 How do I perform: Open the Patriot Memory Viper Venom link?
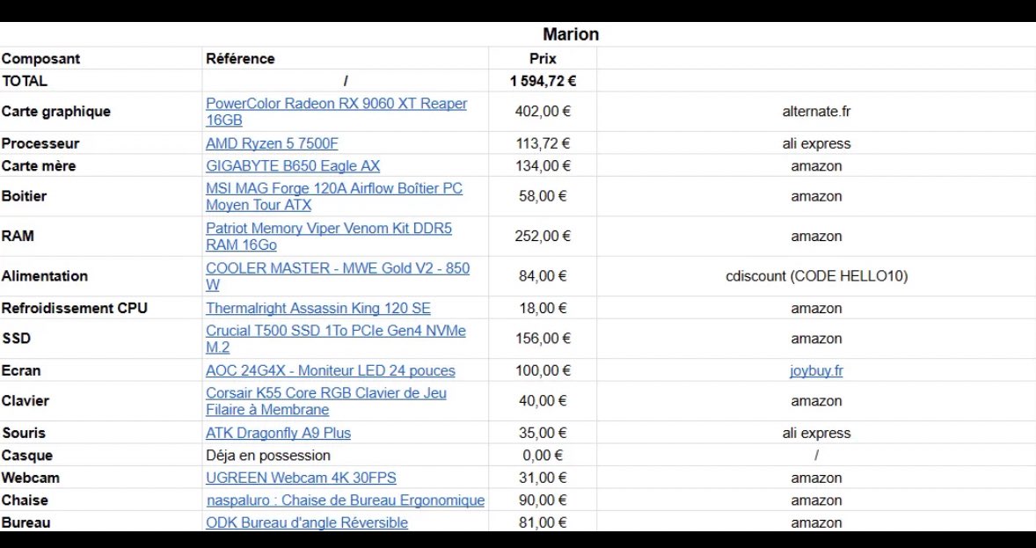pos(329,237)
